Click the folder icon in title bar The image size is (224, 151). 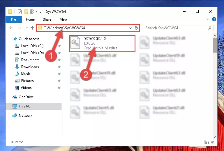coord(10,11)
